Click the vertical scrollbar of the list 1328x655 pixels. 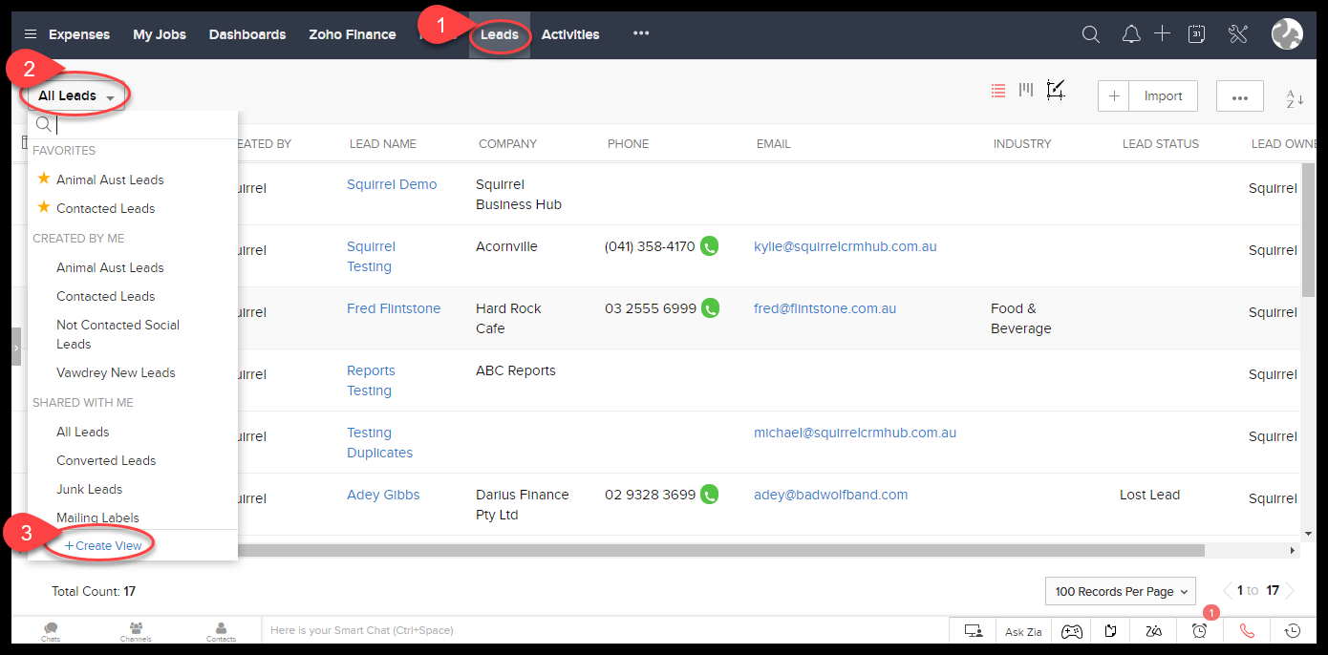1308,229
